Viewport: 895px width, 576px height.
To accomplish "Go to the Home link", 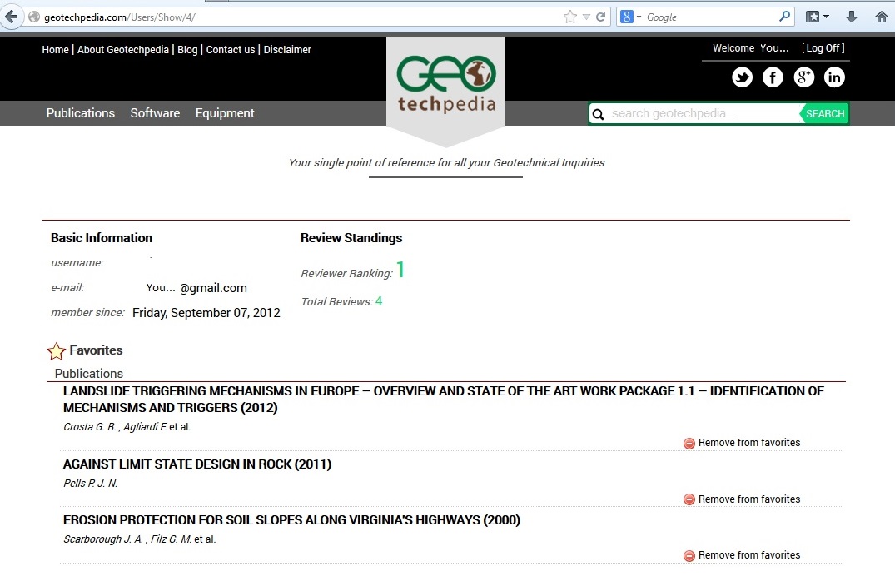I will (x=56, y=50).
